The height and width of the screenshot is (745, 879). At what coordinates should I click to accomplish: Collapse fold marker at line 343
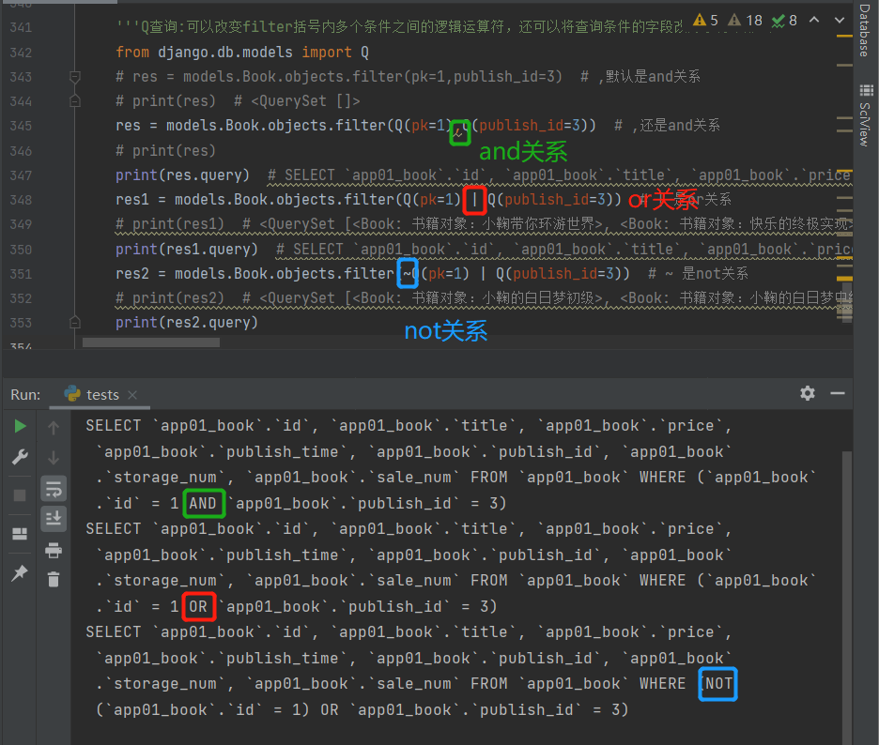click(74, 76)
